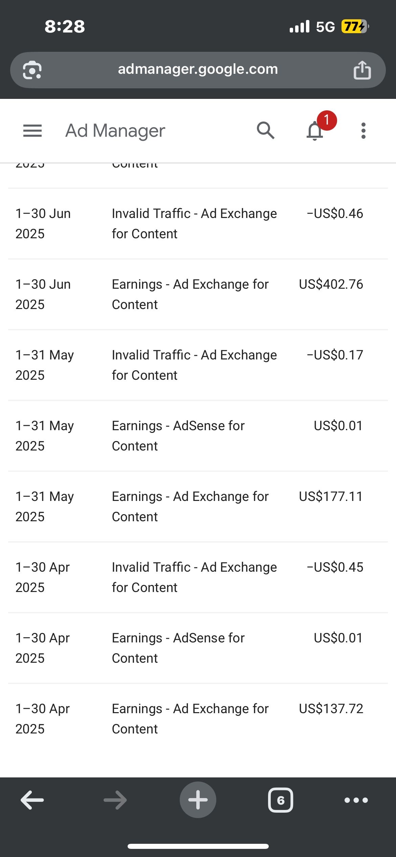Tap the admanager.google.com address field
The width and height of the screenshot is (396, 857).
pos(198,69)
